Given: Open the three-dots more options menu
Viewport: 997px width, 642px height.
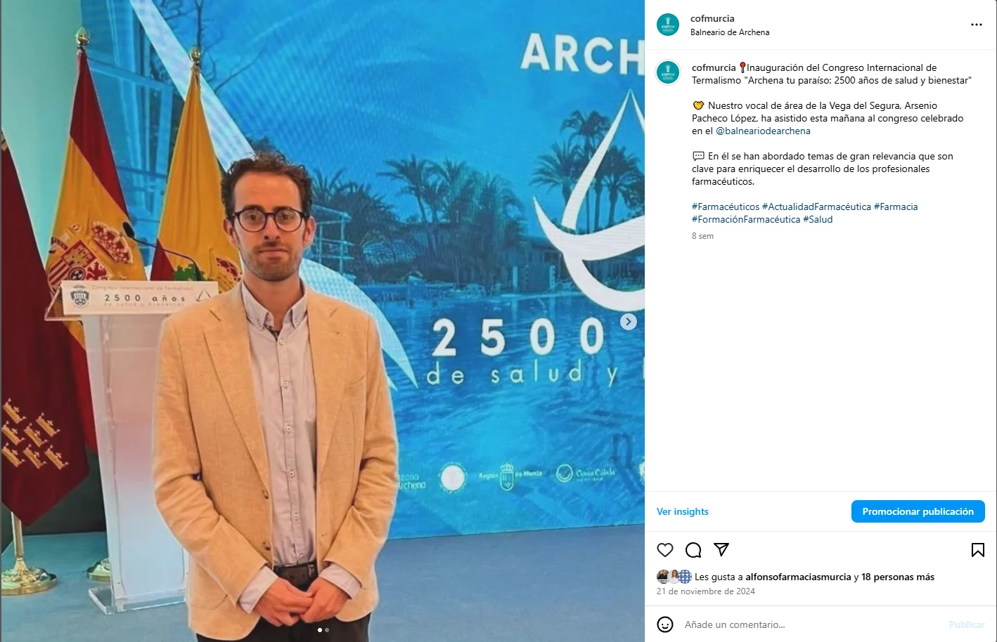Looking at the screenshot, I should 977,25.
